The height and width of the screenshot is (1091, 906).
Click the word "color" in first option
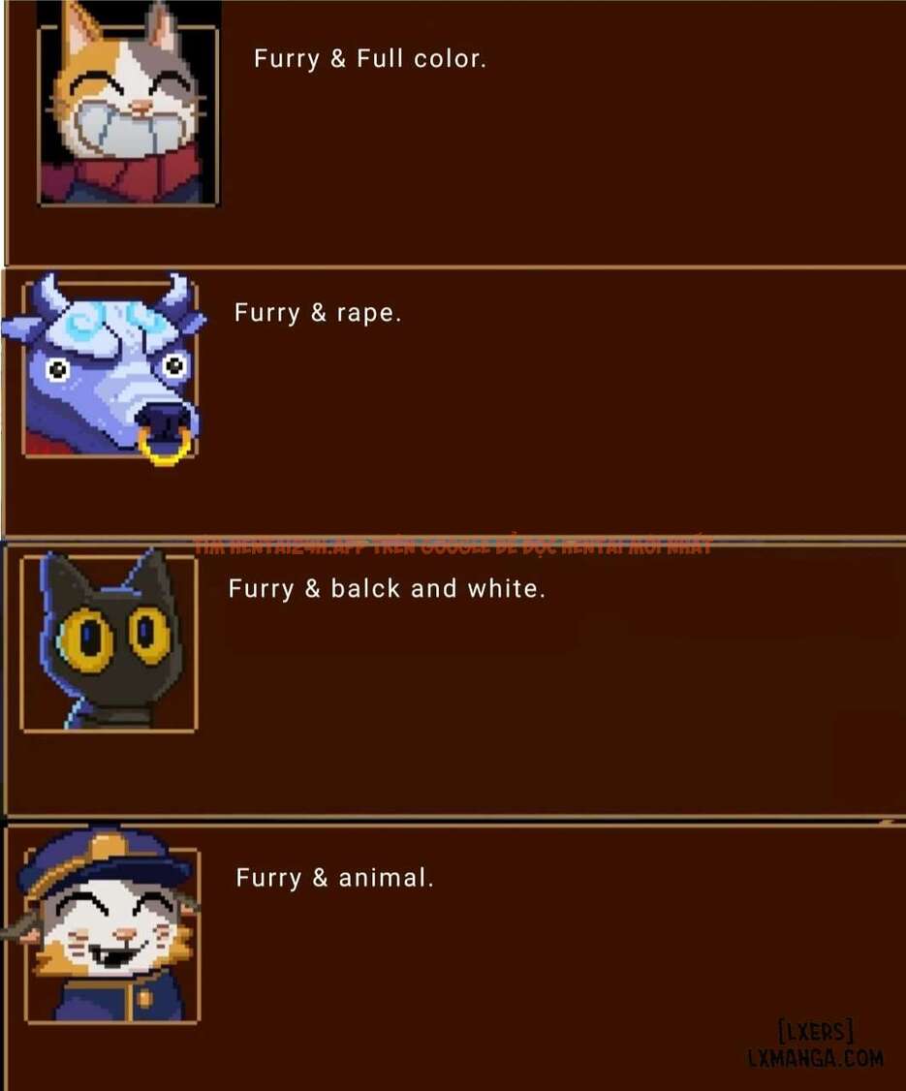tap(446, 59)
